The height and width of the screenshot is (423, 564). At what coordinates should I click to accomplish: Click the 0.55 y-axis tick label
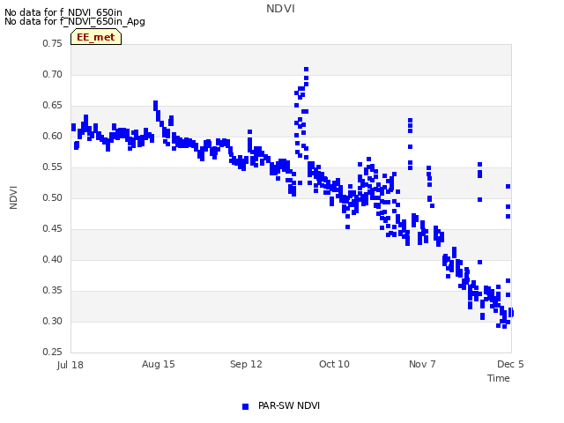[53, 167]
